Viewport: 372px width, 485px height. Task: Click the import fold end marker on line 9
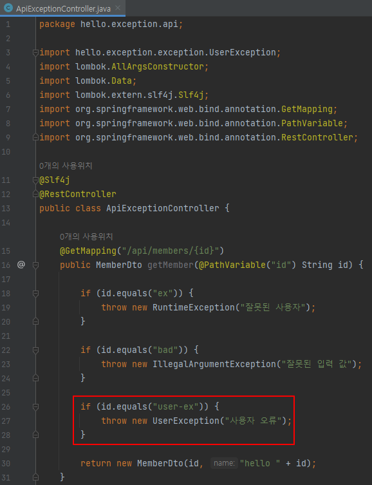click(35, 137)
